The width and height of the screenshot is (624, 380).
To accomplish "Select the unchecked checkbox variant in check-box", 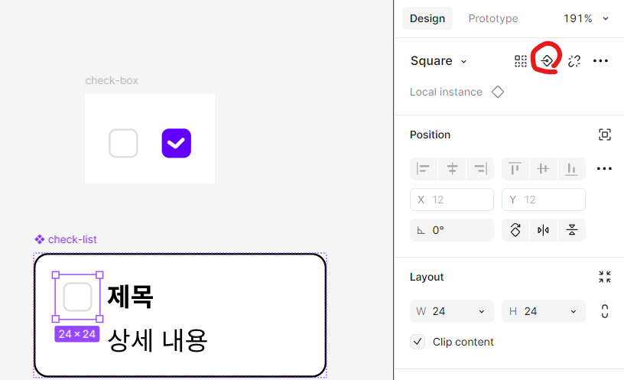I will click(123, 143).
